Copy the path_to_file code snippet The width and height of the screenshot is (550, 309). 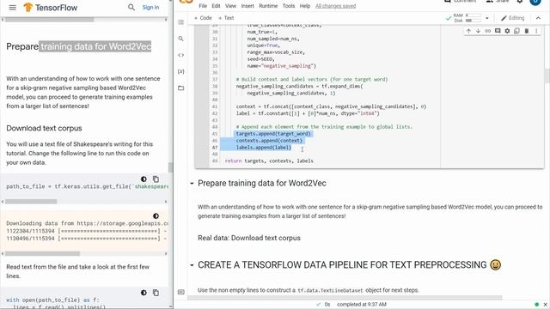coord(156,179)
